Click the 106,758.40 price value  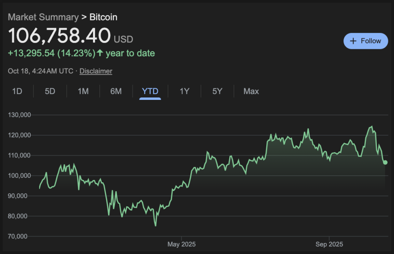tap(60, 35)
